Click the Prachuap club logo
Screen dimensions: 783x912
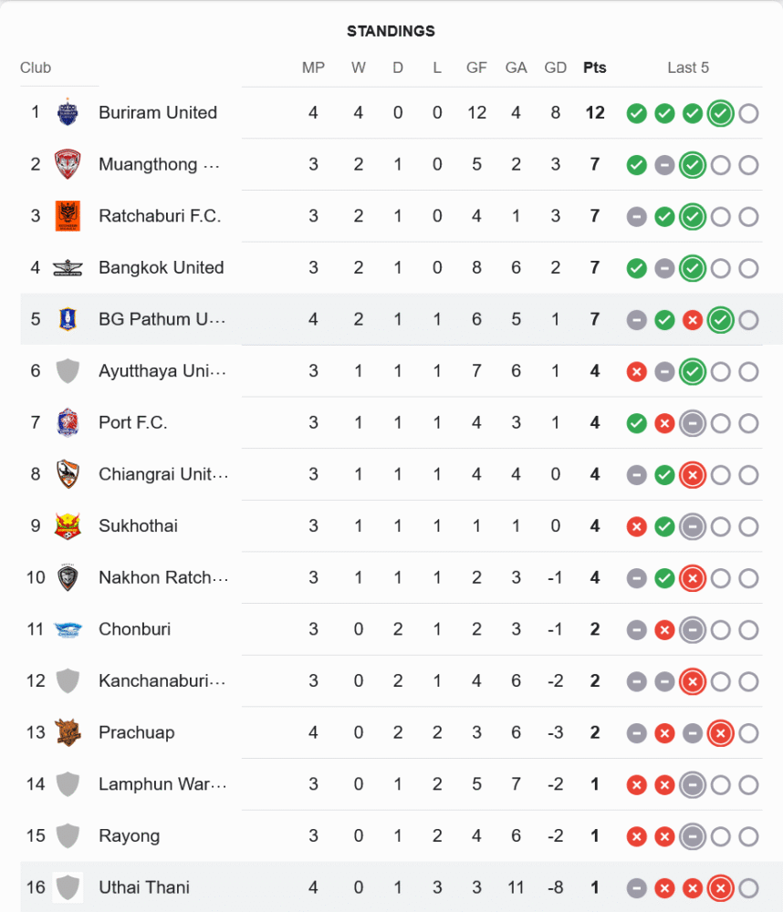click(68, 732)
